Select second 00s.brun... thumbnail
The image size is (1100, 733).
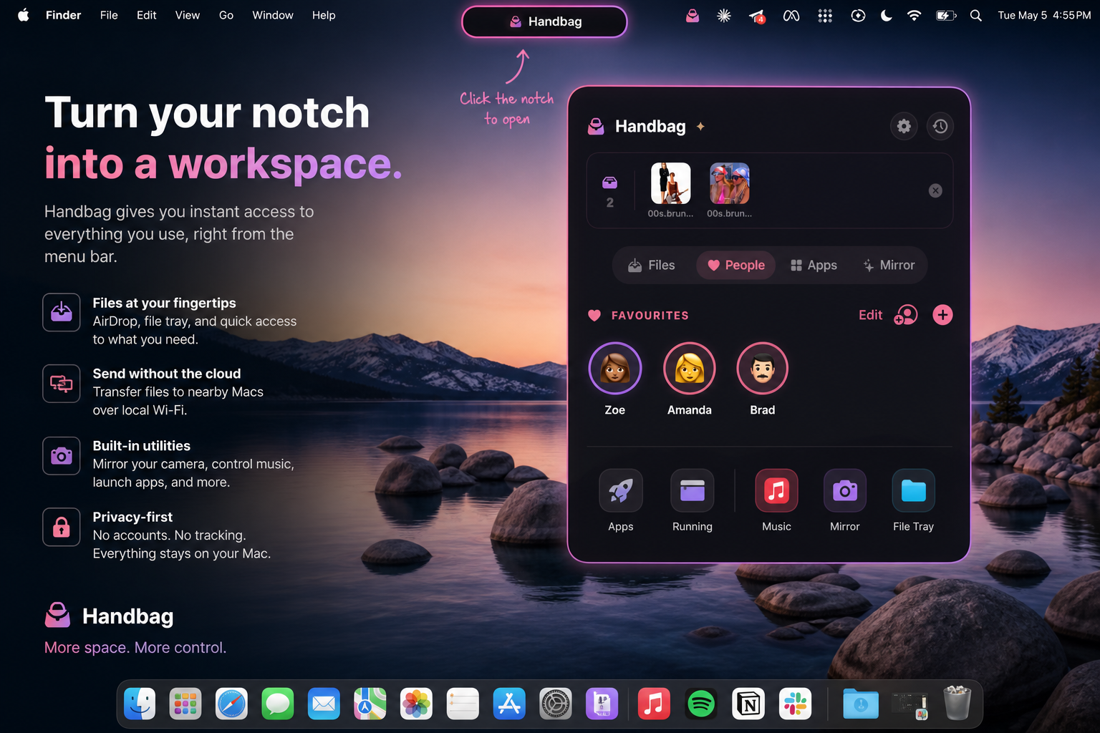[730, 184]
